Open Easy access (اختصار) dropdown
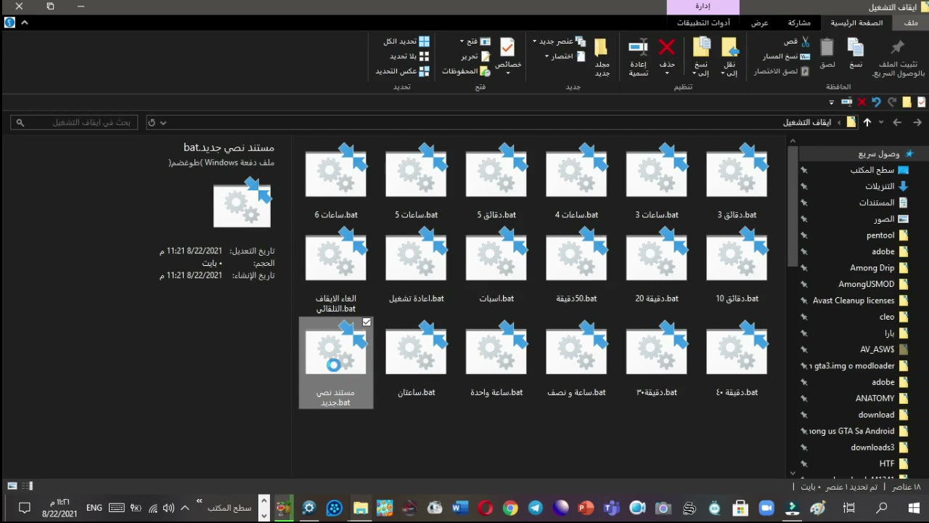The image size is (929, 523). 565,56
